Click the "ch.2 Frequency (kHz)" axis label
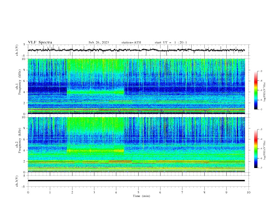Image resolution: width=280 pixels, height=216 pixels. click(18, 140)
